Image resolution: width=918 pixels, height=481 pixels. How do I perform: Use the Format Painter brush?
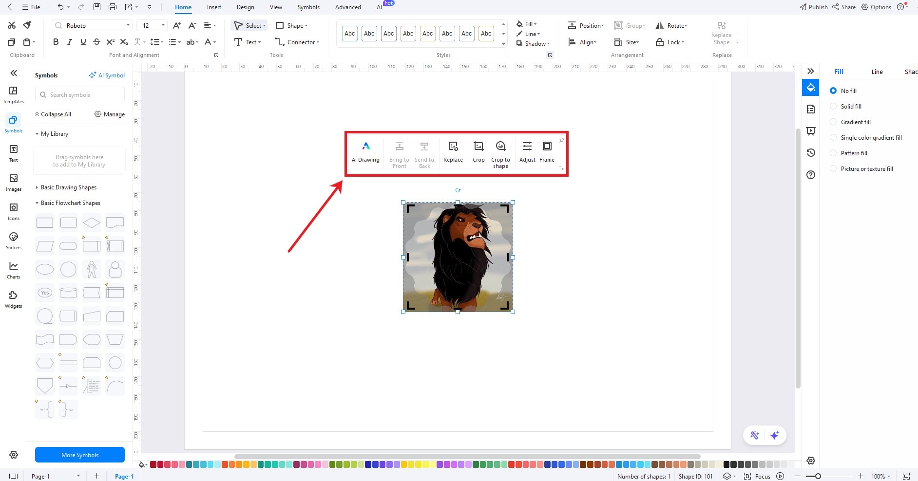[27, 25]
